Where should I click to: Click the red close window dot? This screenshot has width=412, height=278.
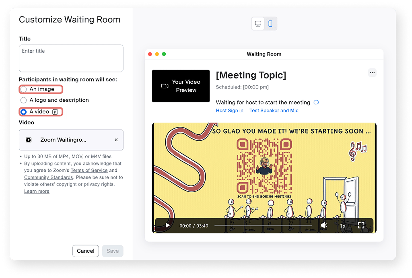pos(150,54)
